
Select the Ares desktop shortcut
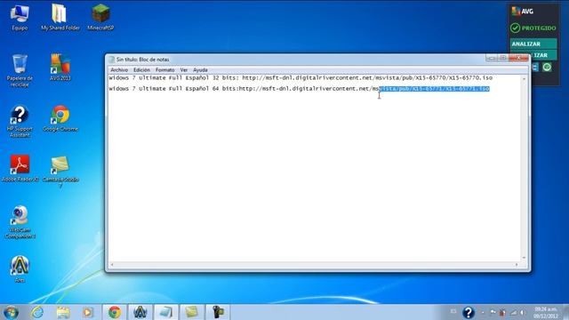coord(20,269)
